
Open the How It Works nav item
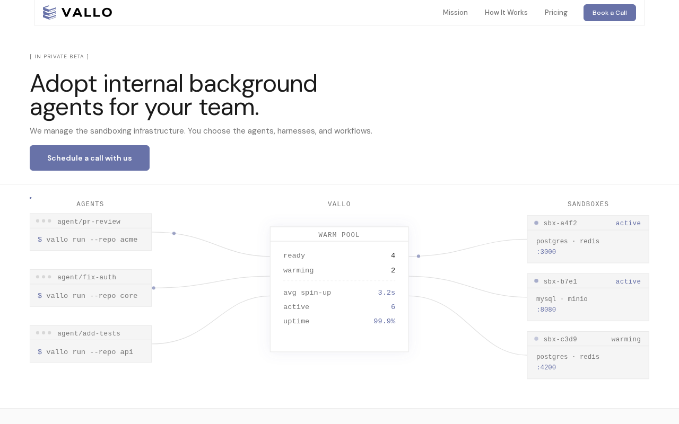click(506, 12)
